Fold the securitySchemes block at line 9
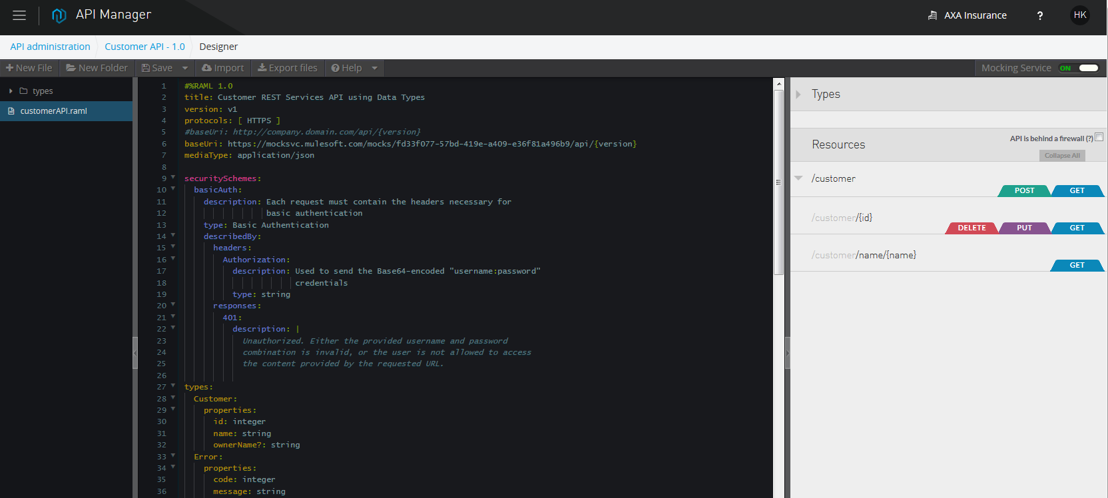Viewport: 1108px width, 498px height. tap(173, 178)
